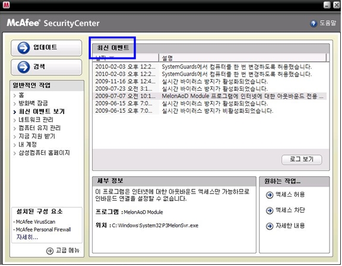Click McAfee Personal Firewall in installed components
Screen dimensions: 342x266
(43, 229)
